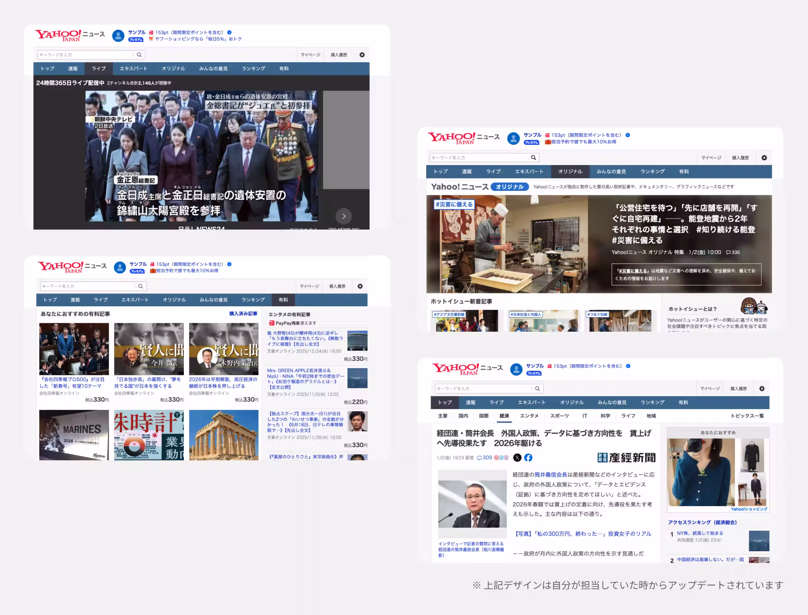Share the 経団連 article on Facebook
The height and width of the screenshot is (615, 808).
pyautogui.click(x=528, y=457)
